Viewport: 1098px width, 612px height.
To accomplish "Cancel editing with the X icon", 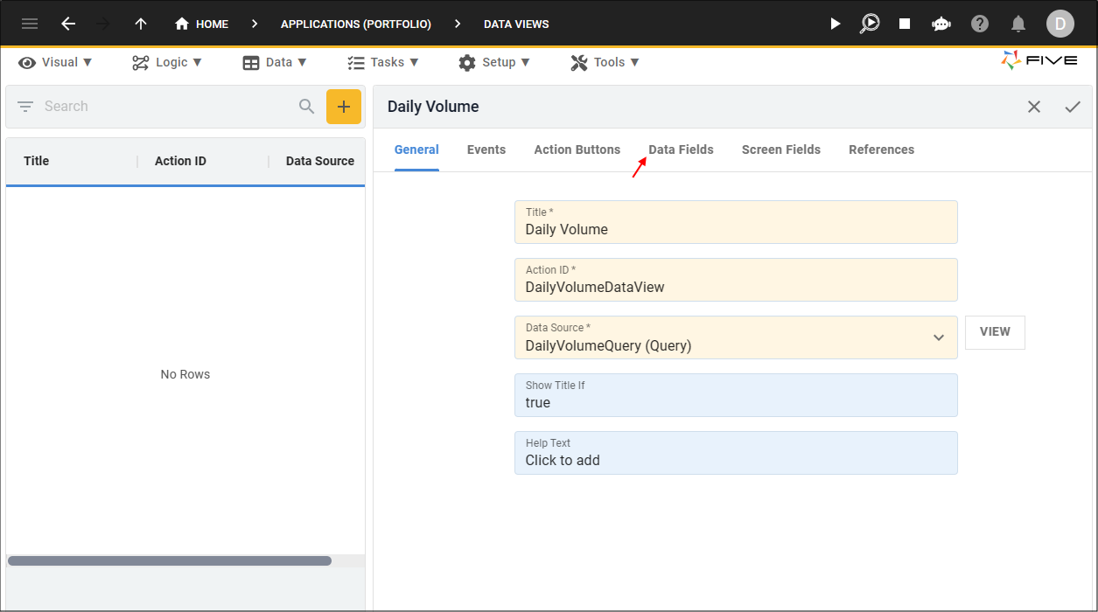I will [1034, 107].
